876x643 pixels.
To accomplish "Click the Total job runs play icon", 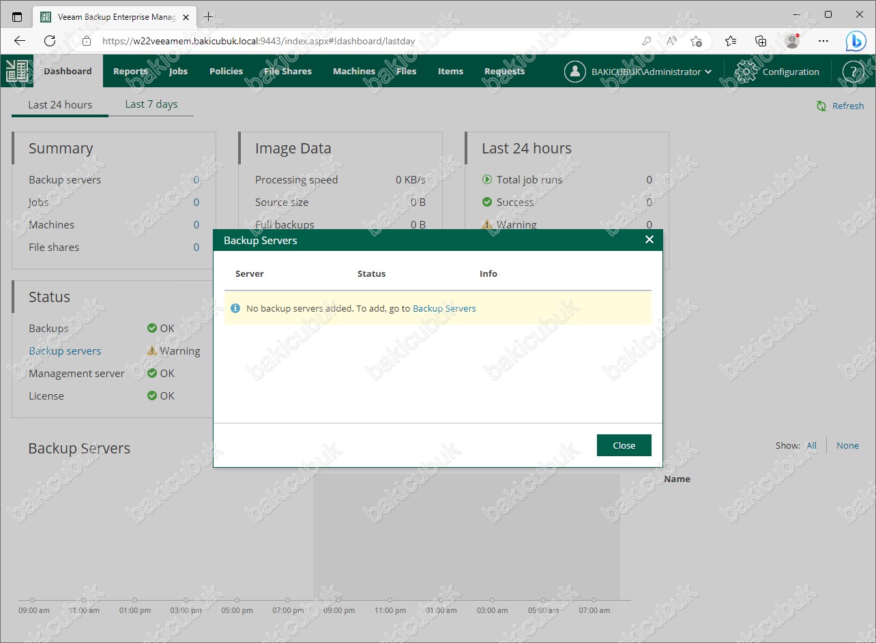I will (487, 179).
